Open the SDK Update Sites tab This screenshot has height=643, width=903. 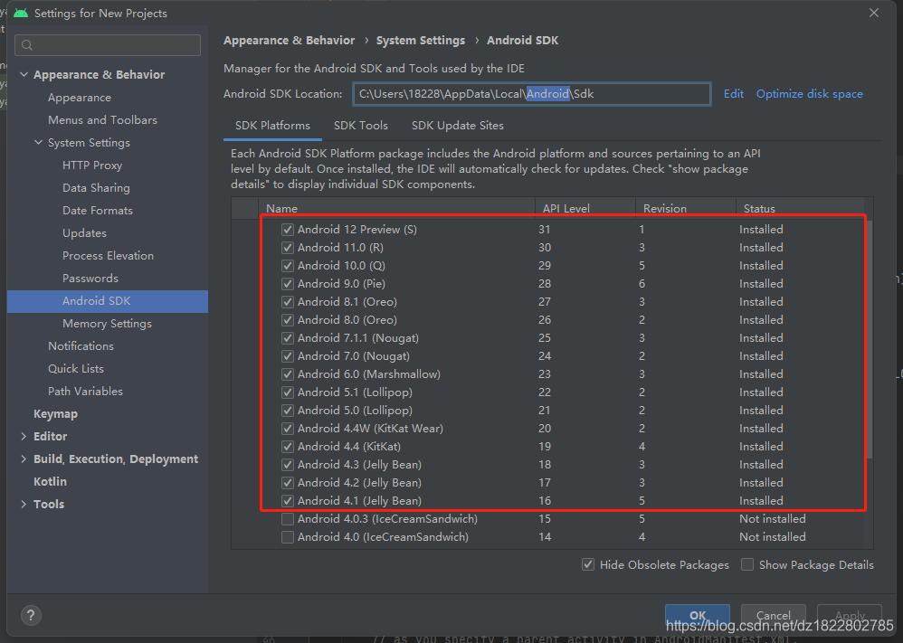click(x=457, y=126)
